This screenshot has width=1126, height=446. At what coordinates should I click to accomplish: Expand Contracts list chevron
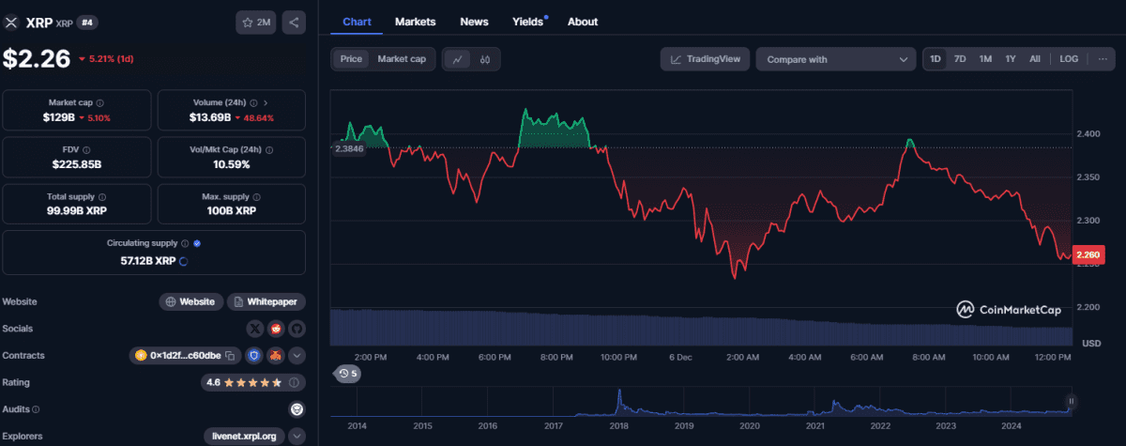(x=297, y=356)
